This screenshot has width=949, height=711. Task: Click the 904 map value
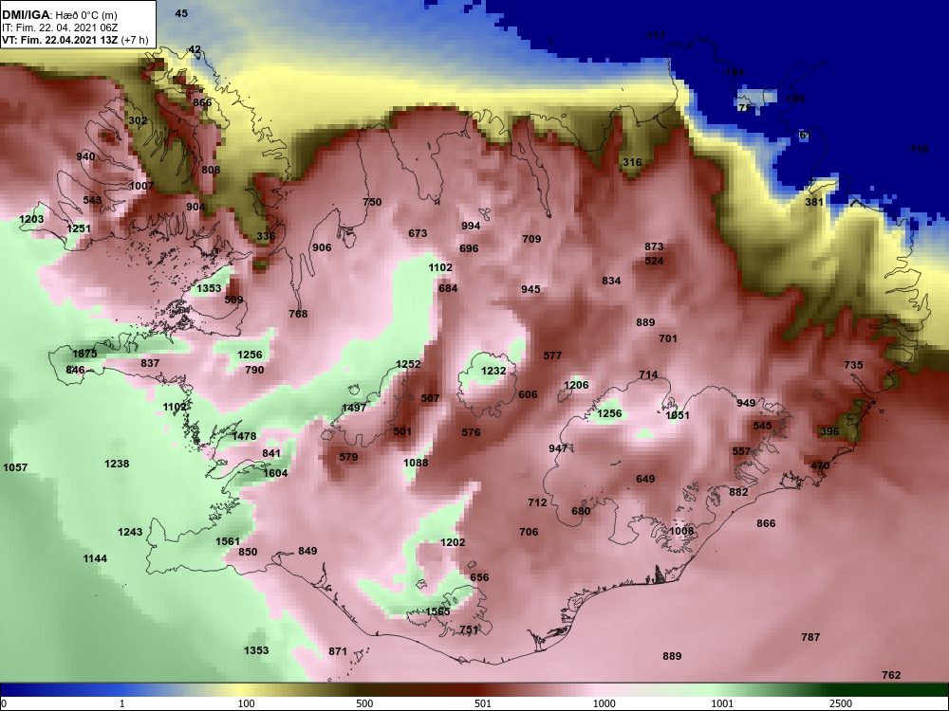(195, 206)
